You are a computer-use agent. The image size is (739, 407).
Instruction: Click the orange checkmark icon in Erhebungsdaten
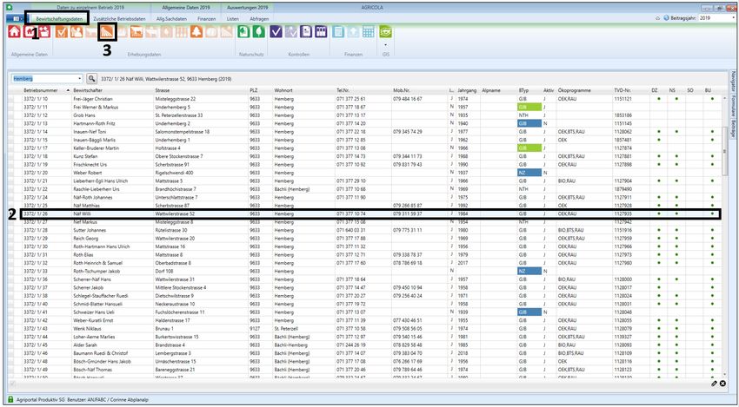pyautogui.click(x=63, y=31)
